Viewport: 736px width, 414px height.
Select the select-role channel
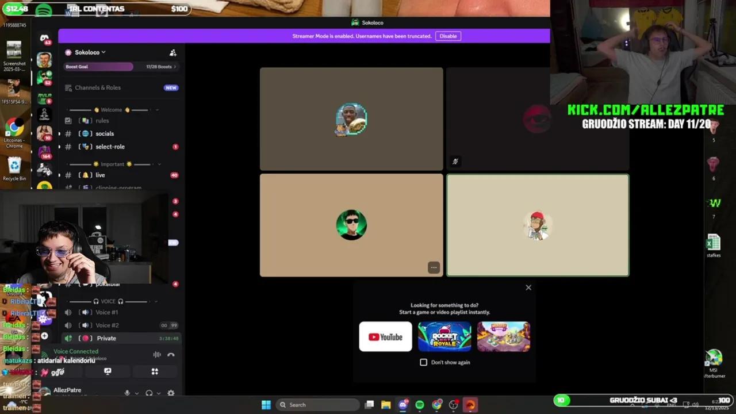[x=110, y=147]
